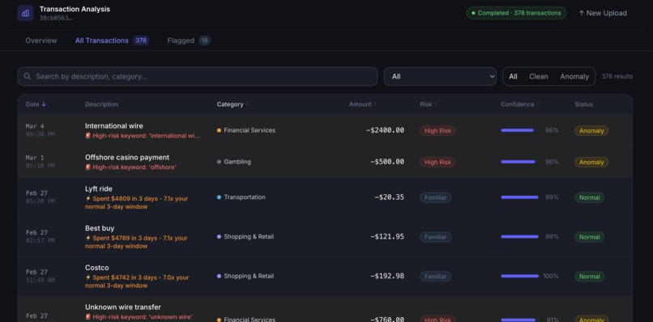Click the Status column header
The height and width of the screenshot is (322, 653).
583,104
